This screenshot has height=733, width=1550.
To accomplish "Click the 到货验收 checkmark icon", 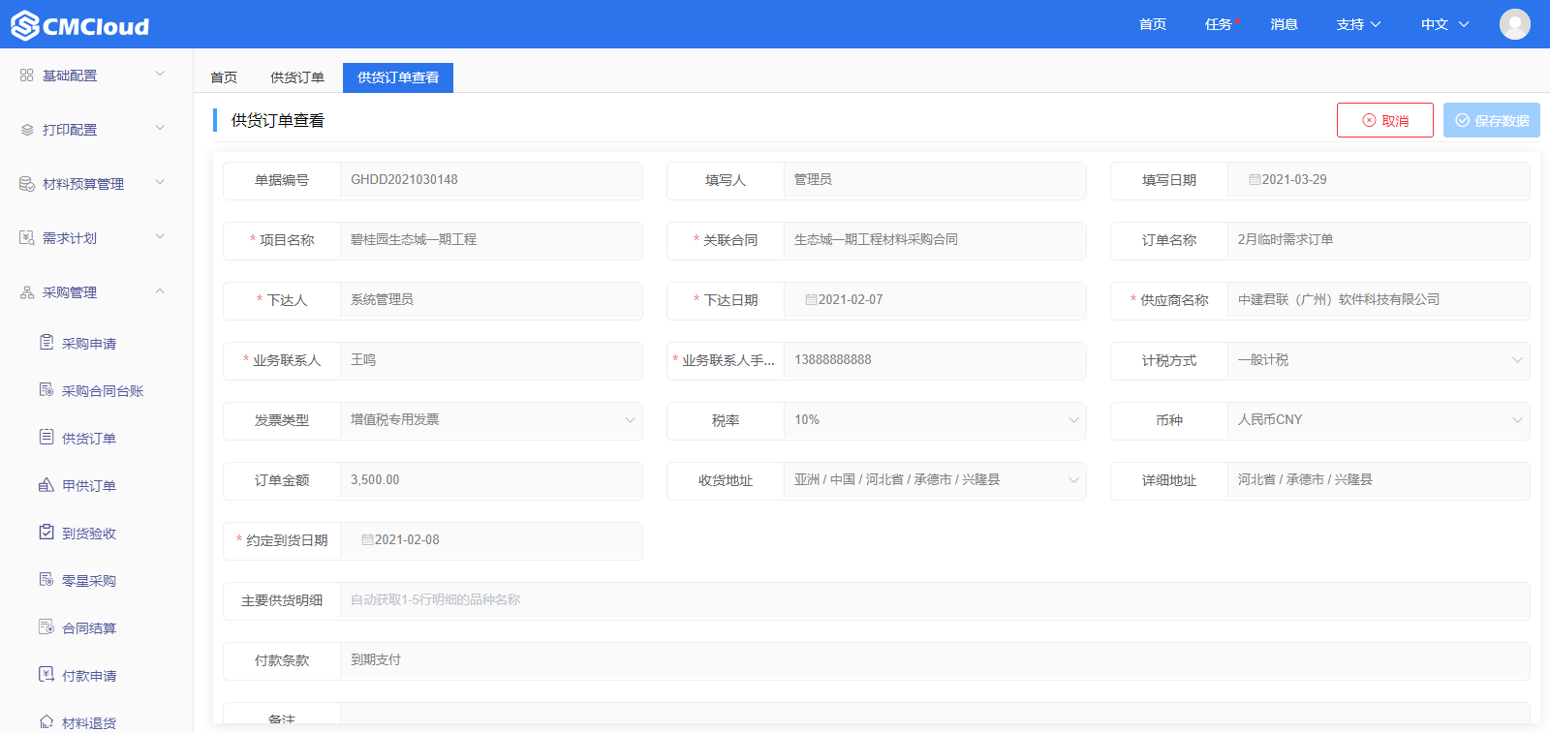I will click(46, 532).
